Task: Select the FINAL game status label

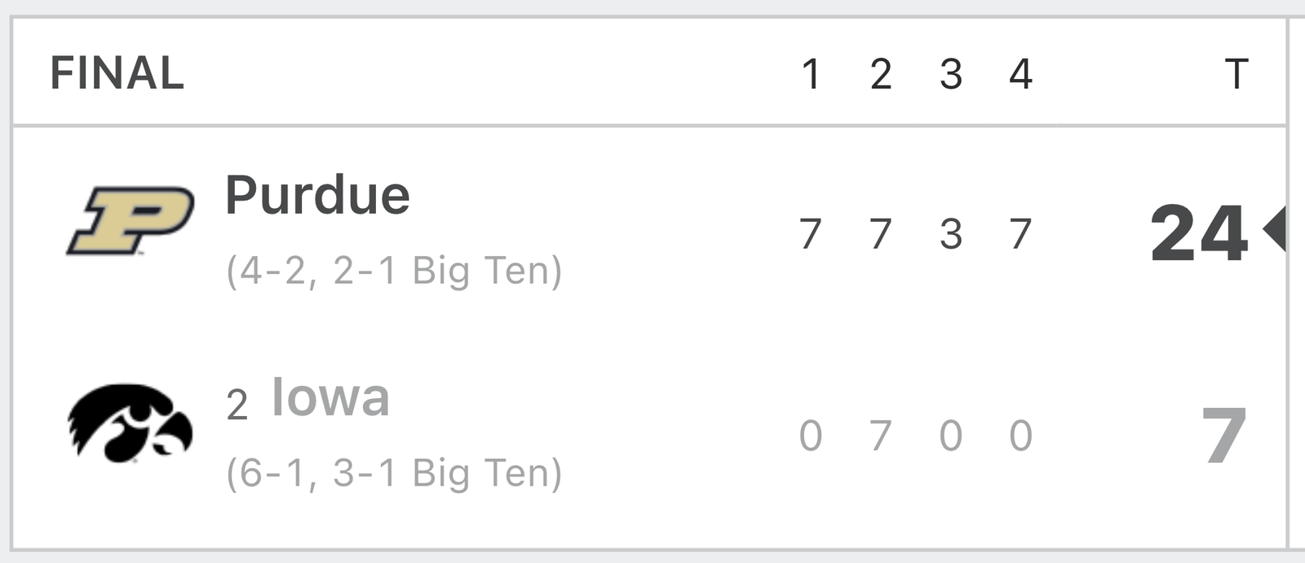Action: (x=117, y=73)
